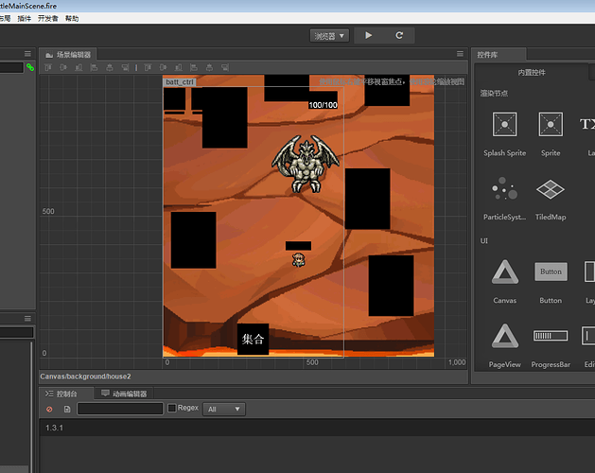The width and height of the screenshot is (595, 473).
Task: Open the 帮助 menu
Action: click(x=72, y=18)
